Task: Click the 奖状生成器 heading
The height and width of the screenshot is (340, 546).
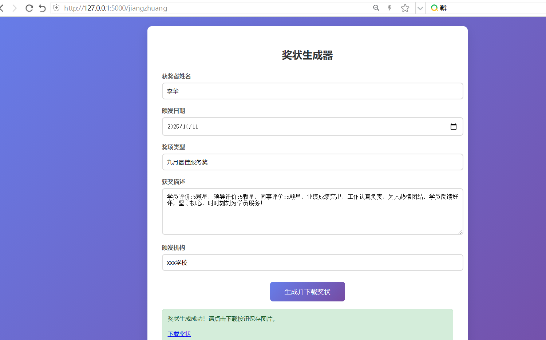Action: pos(307,55)
